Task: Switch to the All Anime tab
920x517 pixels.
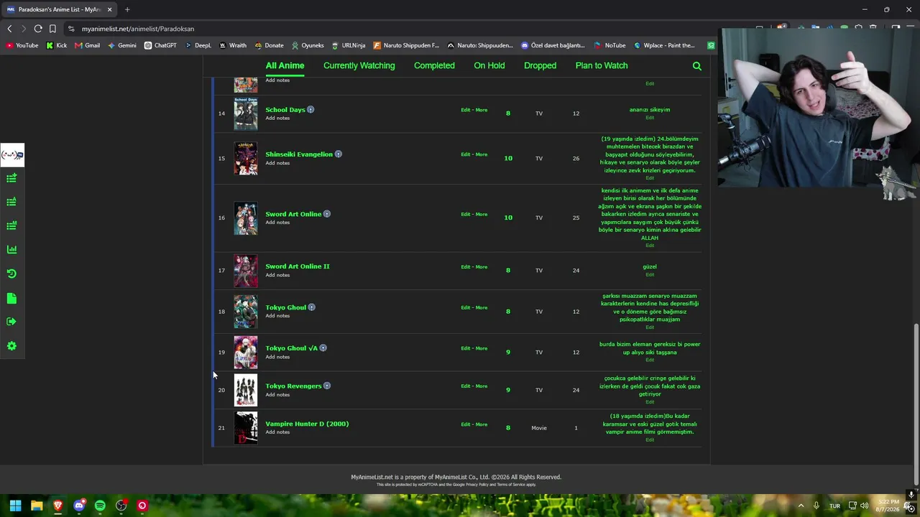Action: (x=285, y=65)
